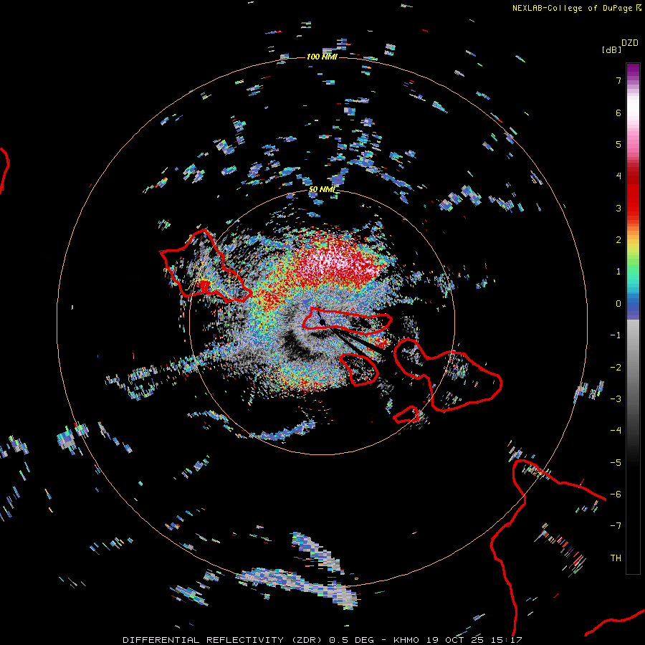
Task: Click the 7 value on the dB scale
Action: (618, 80)
